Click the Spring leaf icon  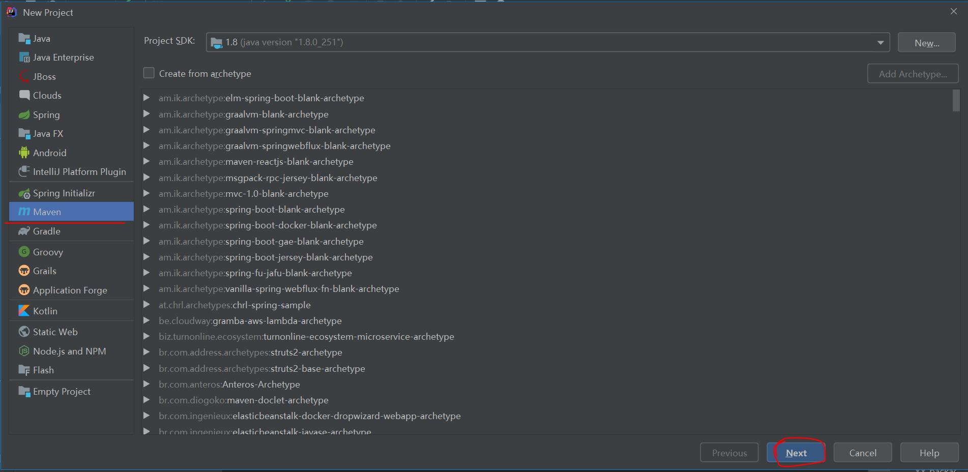pyautogui.click(x=24, y=115)
